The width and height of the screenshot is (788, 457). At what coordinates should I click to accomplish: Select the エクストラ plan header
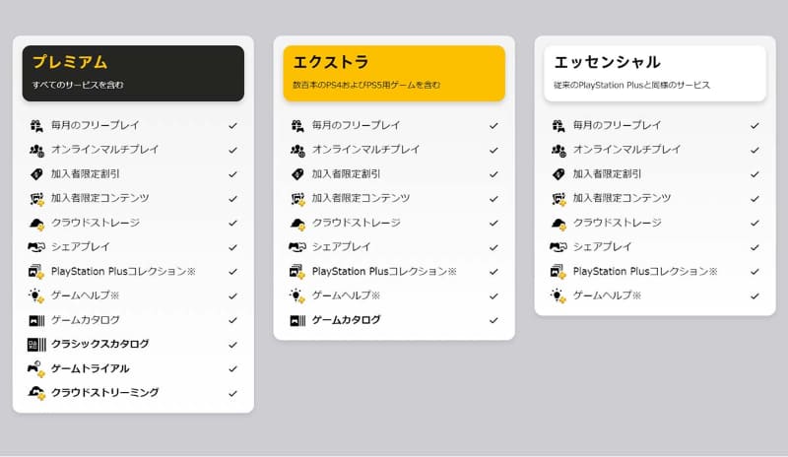394,73
